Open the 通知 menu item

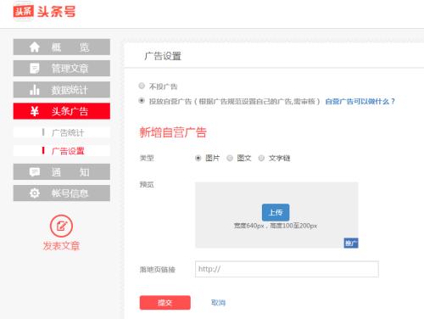[x=62, y=172]
